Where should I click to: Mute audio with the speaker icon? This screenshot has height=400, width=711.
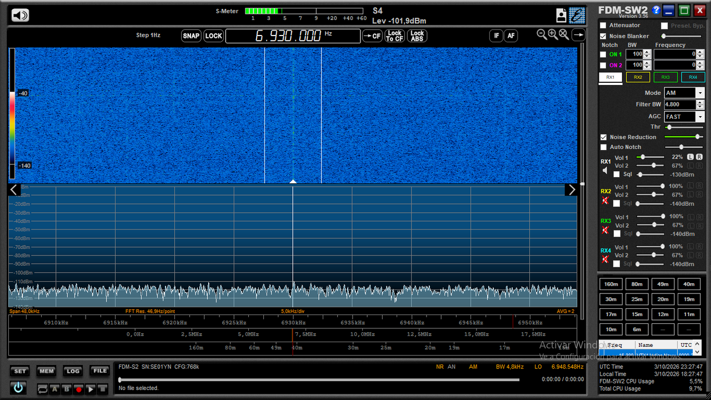coord(20,15)
